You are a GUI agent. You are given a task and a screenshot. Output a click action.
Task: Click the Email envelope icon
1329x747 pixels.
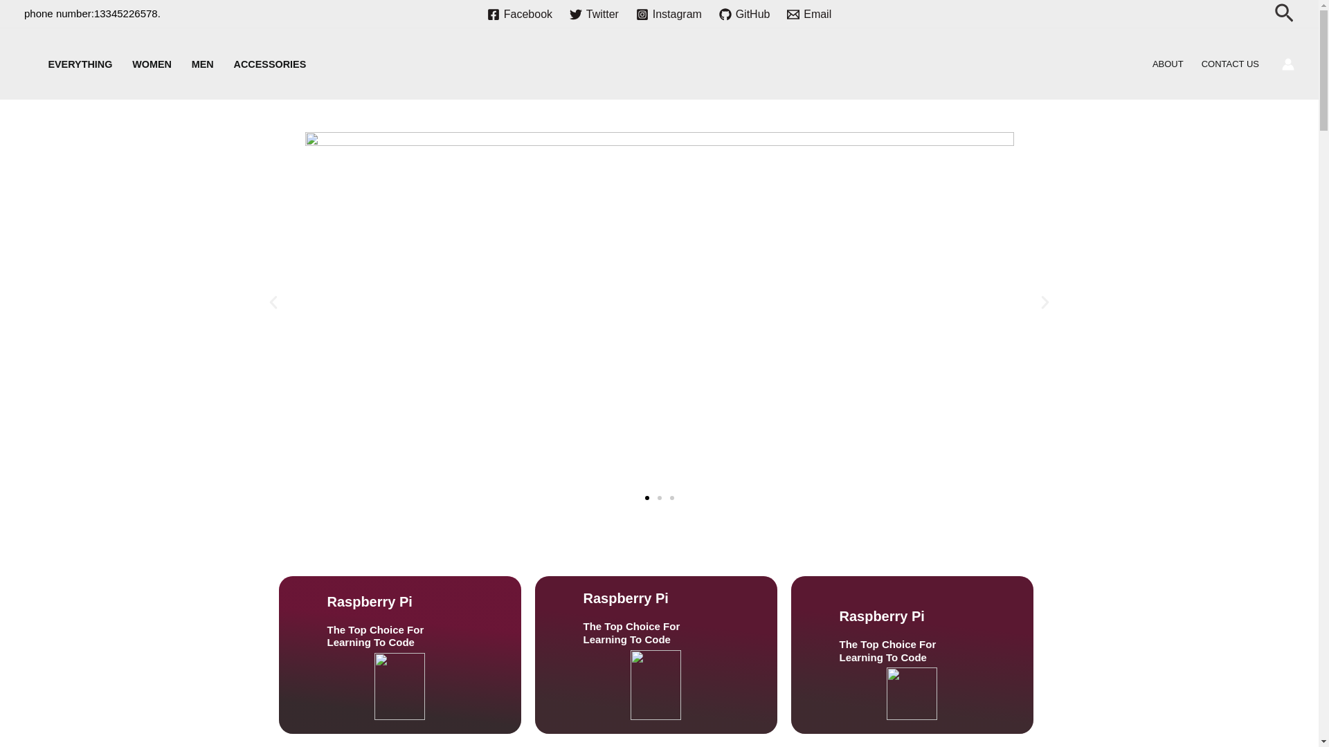(x=793, y=15)
